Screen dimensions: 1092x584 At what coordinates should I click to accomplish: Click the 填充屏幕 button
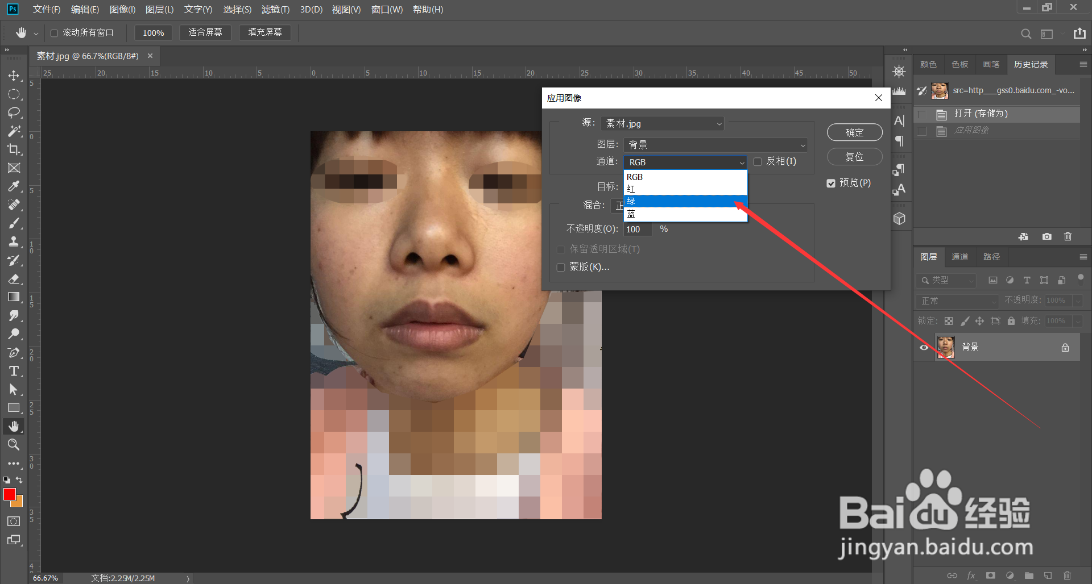(265, 32)
